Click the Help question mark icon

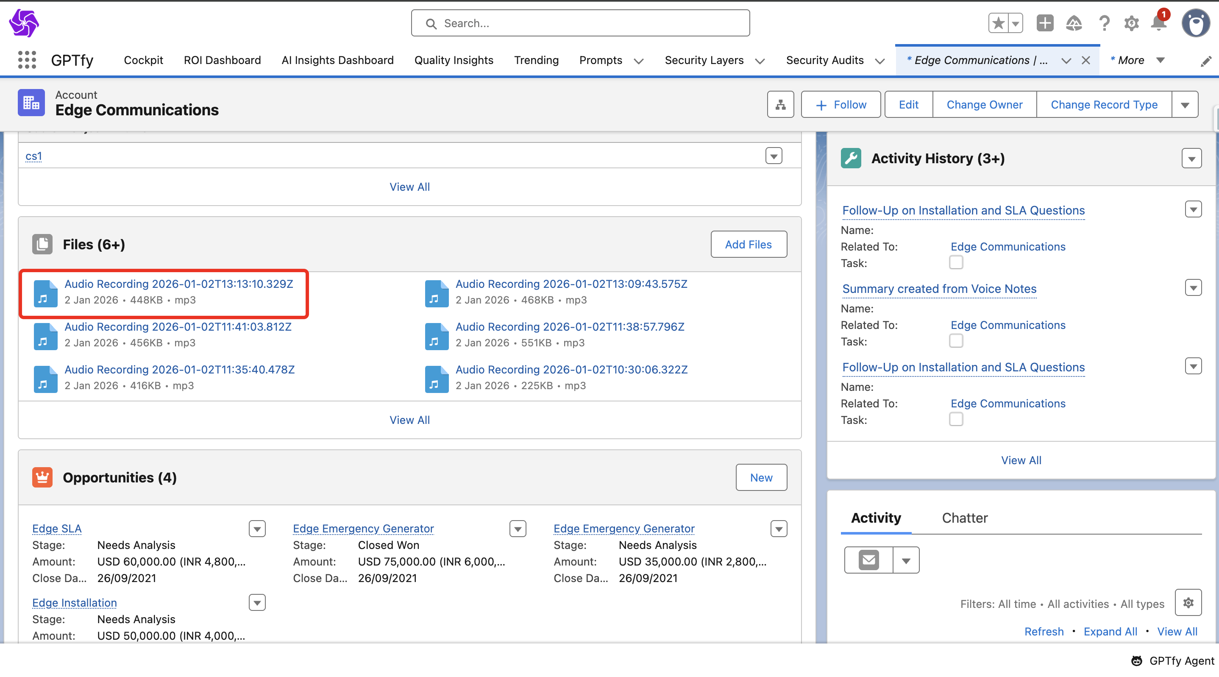[x=1104, y=23]
